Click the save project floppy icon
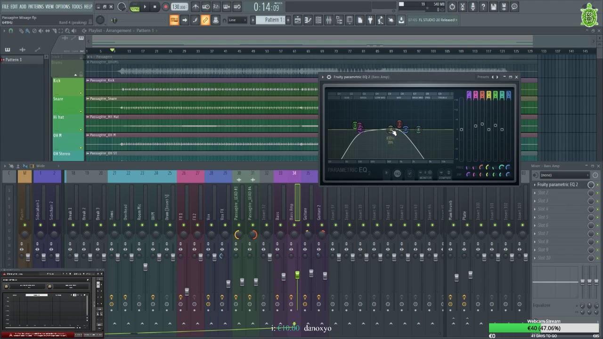This screenshot has width=603, height=339. (x=494, y=7)
